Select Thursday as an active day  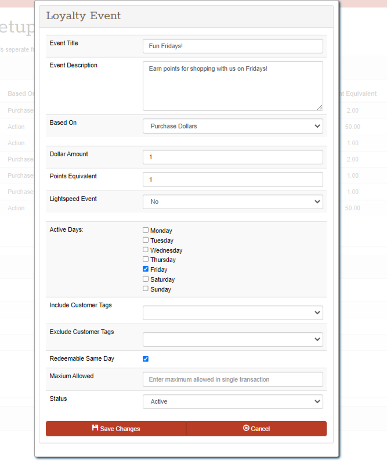pos(146,260)
